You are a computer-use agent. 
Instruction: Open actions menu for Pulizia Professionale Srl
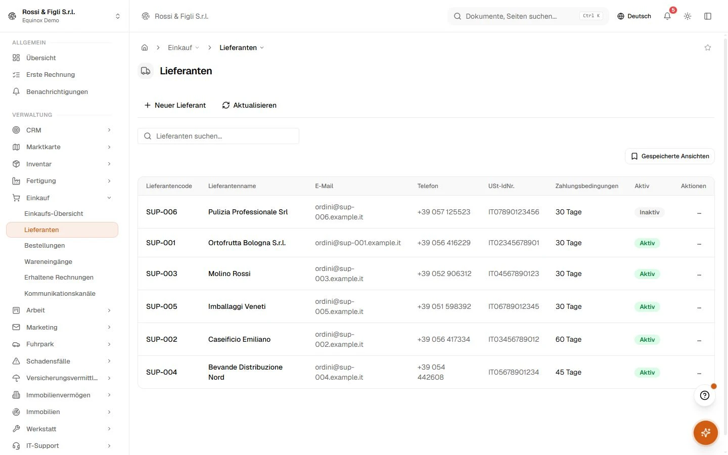tap(699, 212)
